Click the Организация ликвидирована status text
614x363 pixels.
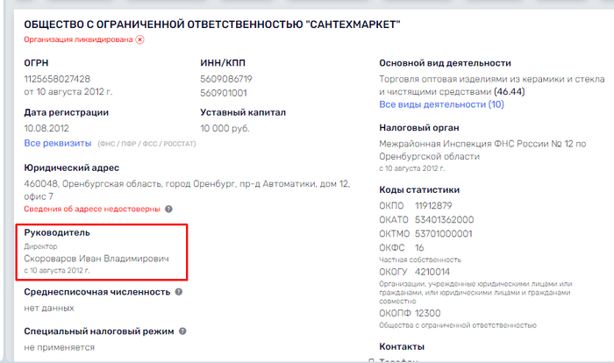coord(78,39)
